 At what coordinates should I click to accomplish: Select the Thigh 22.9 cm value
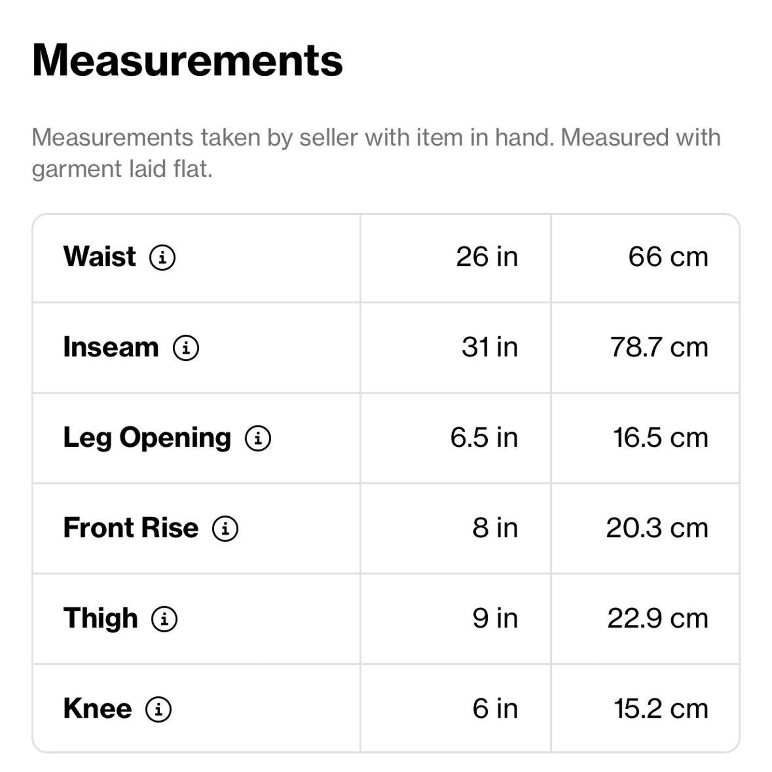[x=658, y=619]
